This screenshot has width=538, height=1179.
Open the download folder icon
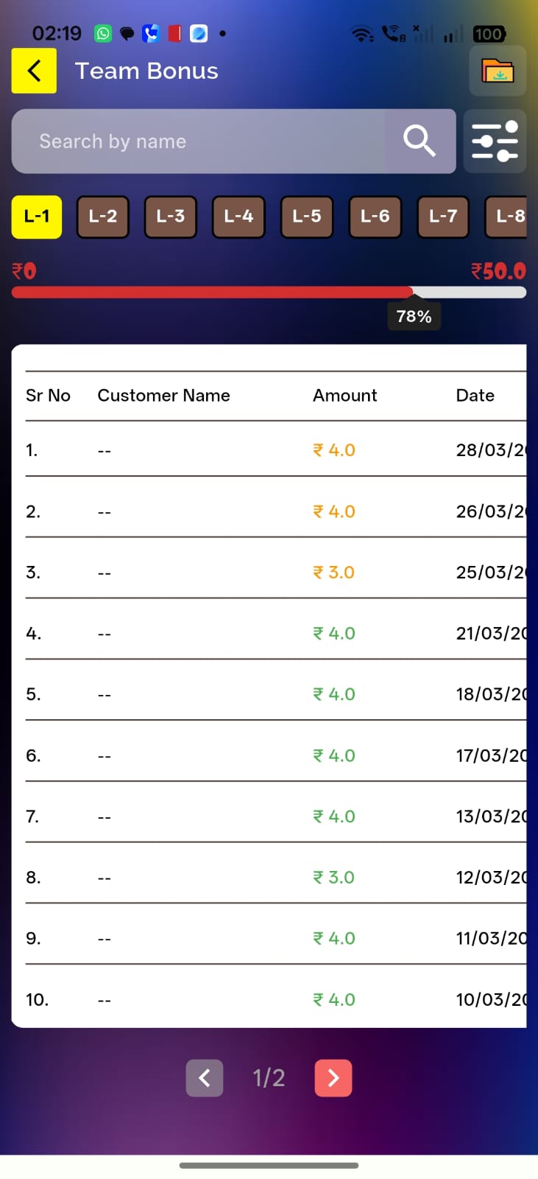click(498, 71)
